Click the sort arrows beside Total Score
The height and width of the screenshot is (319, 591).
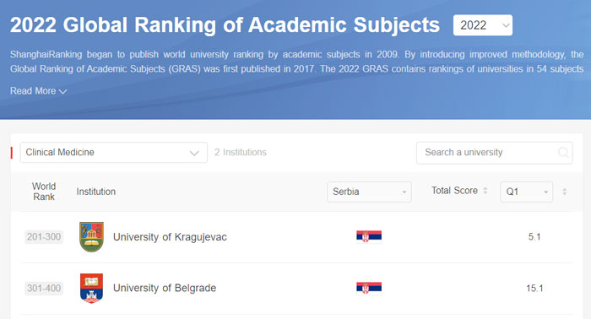click(485, 191)
